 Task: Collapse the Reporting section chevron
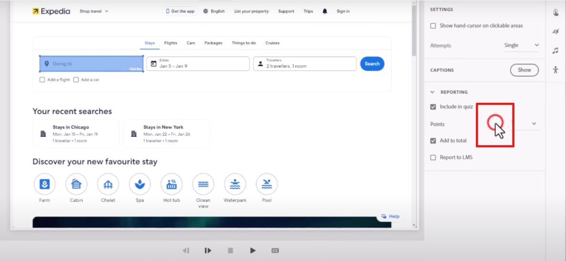pyautogui.click(x=433, y=92)
